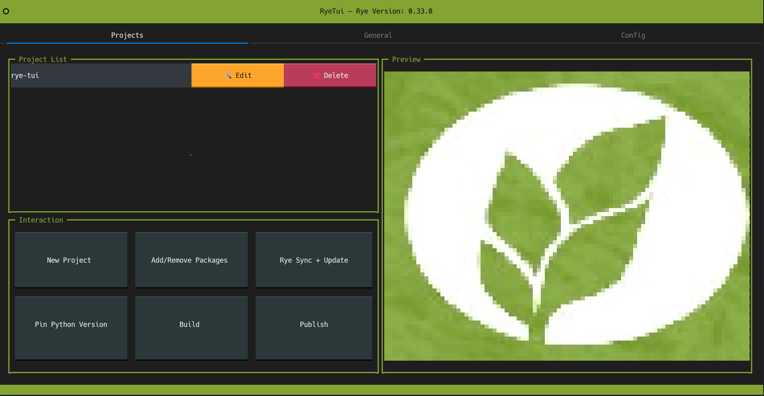The width and height of the screenshot is (764, 396).
Task: Click empty area in Project List
Action: pos(194,149)
